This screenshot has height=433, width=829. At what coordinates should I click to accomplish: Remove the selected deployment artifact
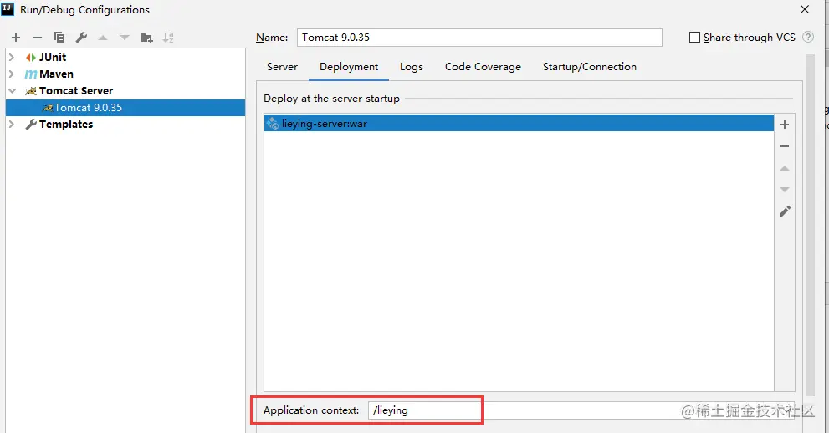[785, 146]
